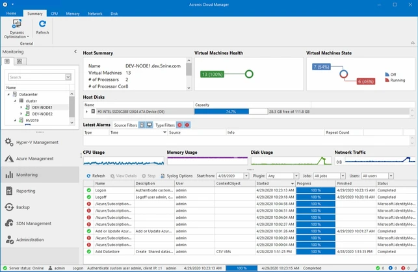The image size is (418, 272).
Task: Open the quick access toolbar dropdown
Action: coord(12,5)
